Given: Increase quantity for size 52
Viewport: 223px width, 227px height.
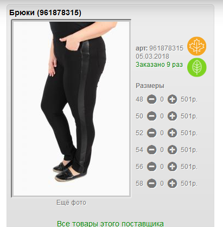Looking at the screenshot, I should (172, 133).
